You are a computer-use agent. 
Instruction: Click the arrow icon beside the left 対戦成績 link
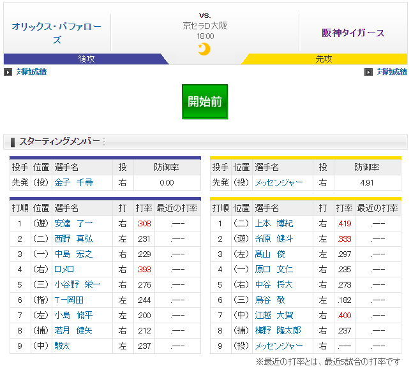tap(8, 72)
